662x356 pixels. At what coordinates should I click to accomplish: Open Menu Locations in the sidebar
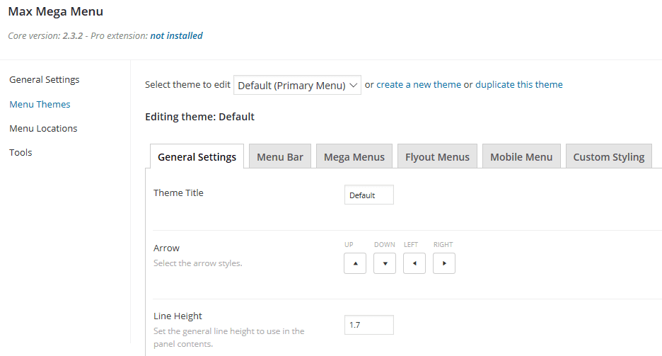coord(43,128)
